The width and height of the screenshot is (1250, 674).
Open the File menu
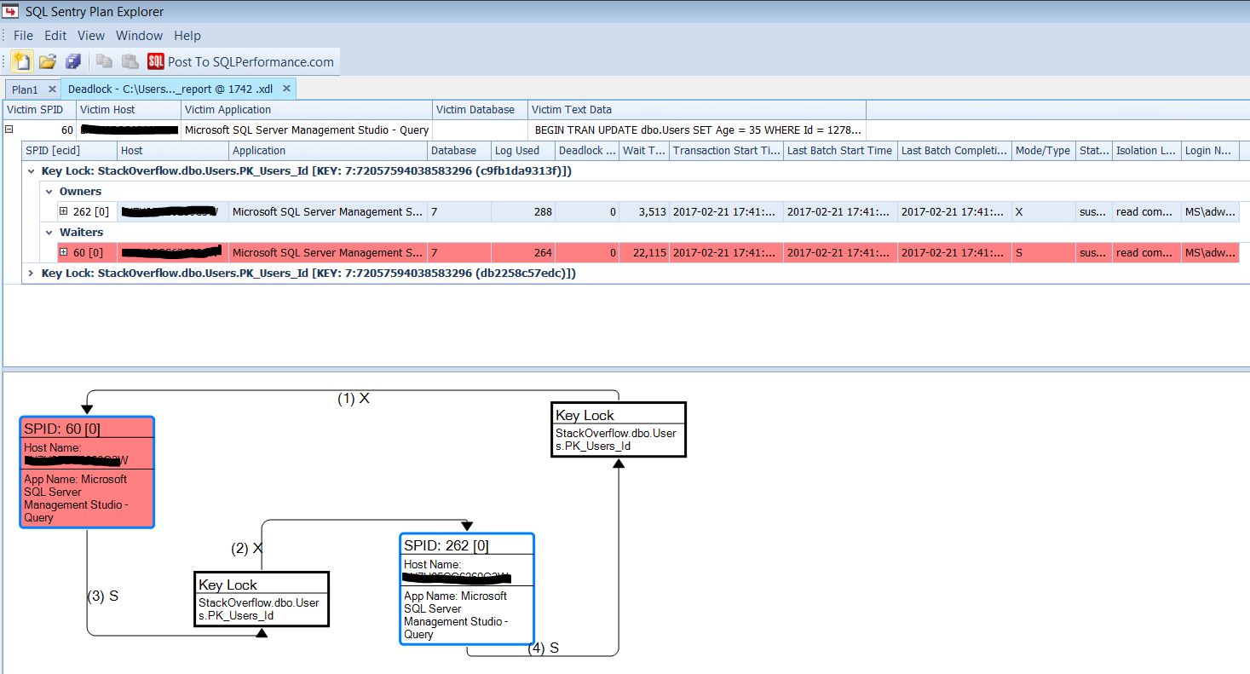click(x=23, y=36)
